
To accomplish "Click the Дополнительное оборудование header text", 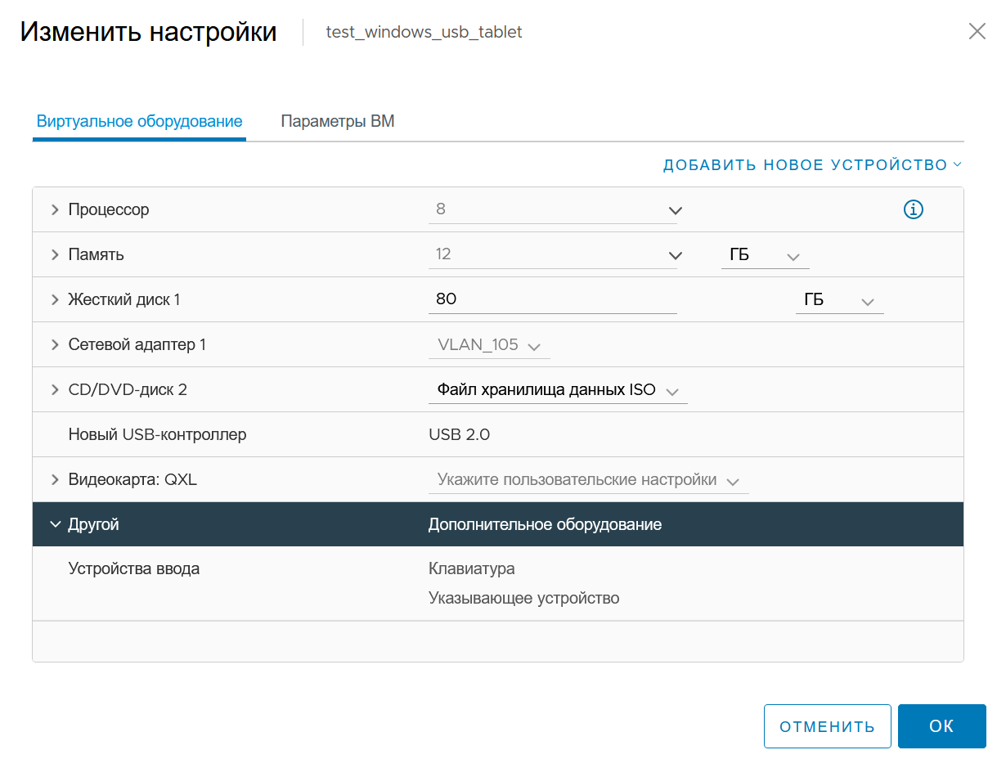I will pos(546,524).
